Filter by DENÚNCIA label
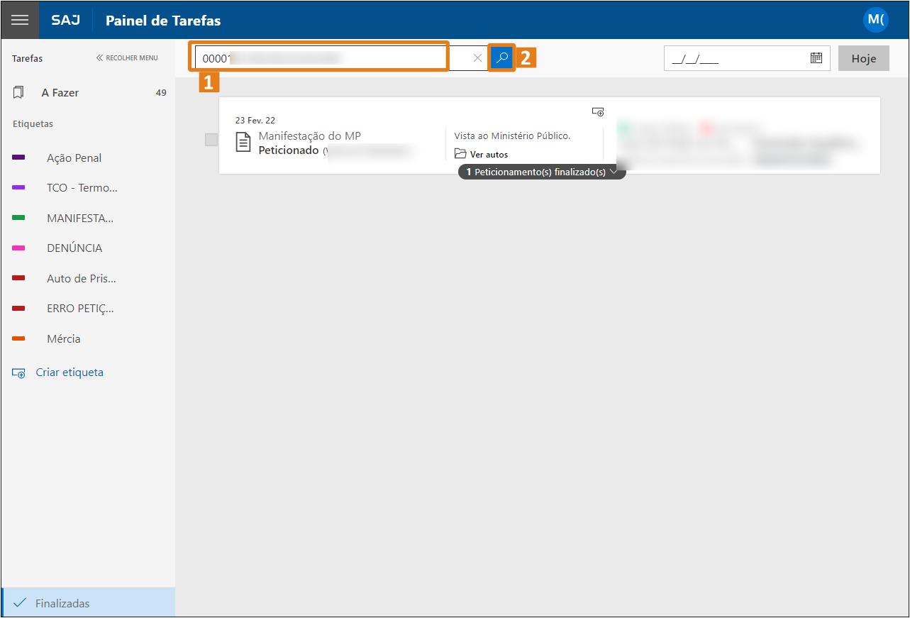The width and height of the screenshot is (910, 618). click(74, 248)
